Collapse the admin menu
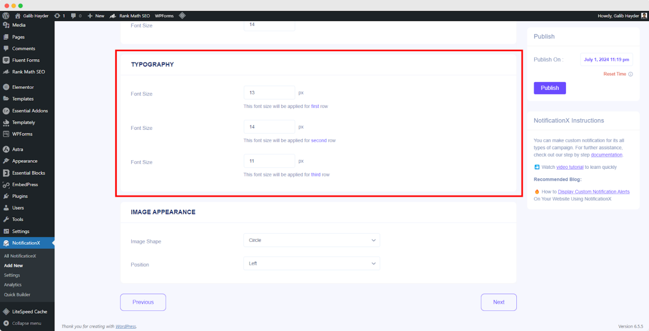This screenshot has width=649, height=331. (23, 323)
